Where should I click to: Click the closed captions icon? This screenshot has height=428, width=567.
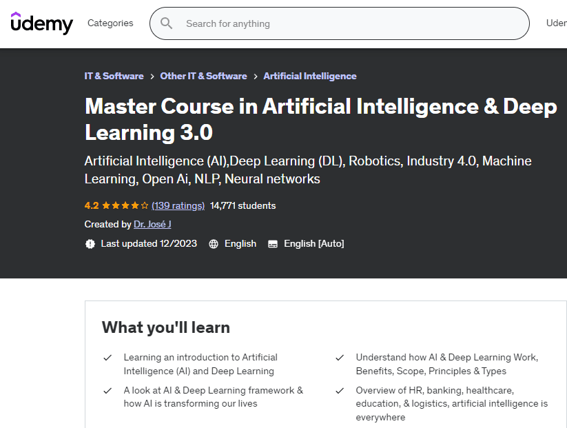[x=273, y=244]
